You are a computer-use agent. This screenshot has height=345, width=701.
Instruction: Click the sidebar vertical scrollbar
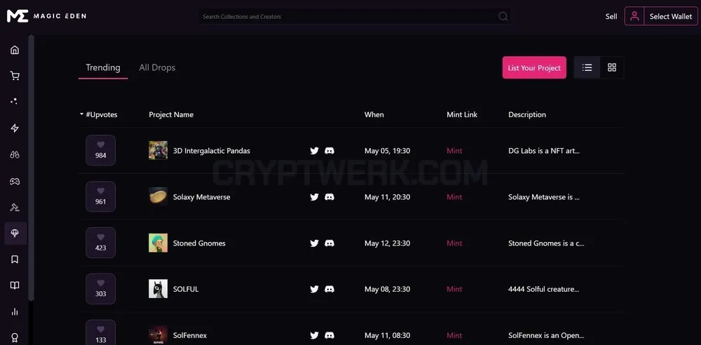click(x=32, y=168)
